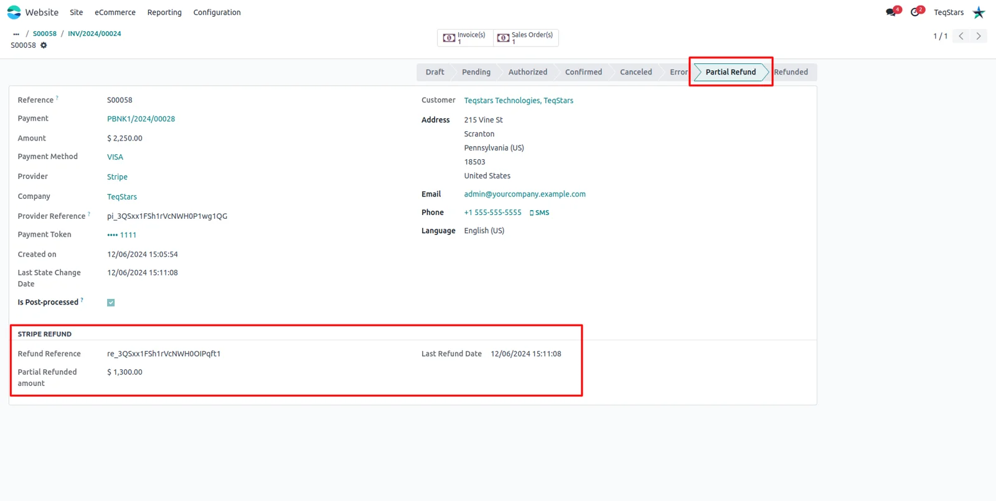
Task: Open the eCommerce menu
Action: [x=115, y=12]
